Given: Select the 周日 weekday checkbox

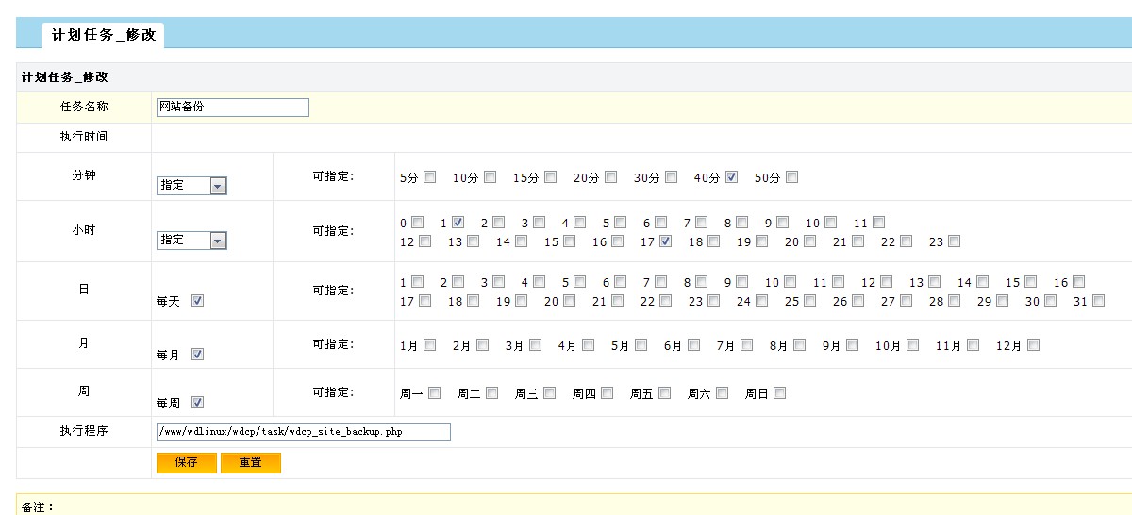Looking at the screenshot, I should pyautogui.click(x=779, y=393).
